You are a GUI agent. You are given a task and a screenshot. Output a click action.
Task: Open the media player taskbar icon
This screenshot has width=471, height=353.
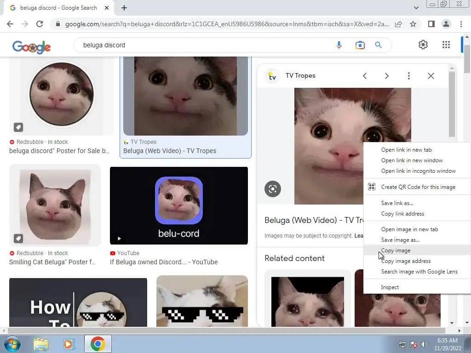68,344
